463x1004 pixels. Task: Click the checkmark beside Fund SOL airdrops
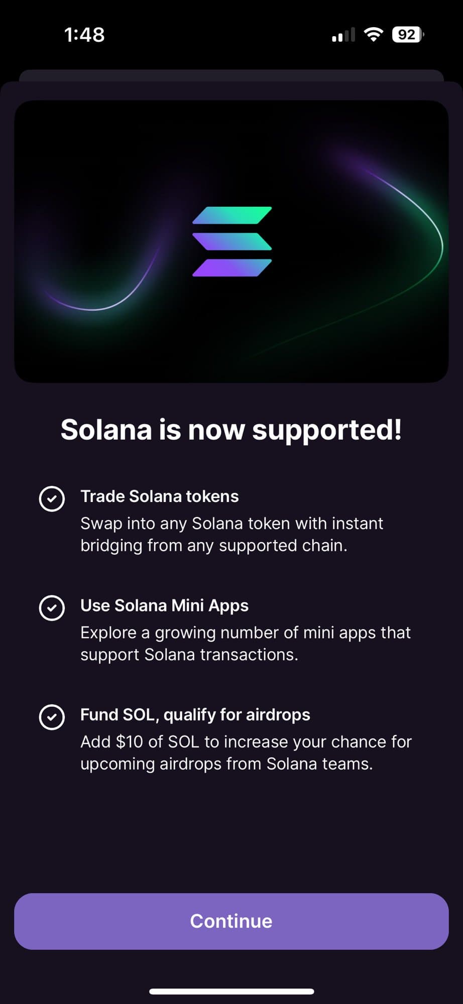52,717
